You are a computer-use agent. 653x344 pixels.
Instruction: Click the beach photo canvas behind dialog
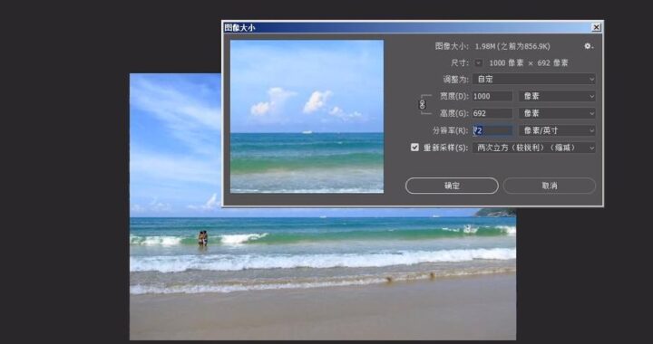[323, 274]
